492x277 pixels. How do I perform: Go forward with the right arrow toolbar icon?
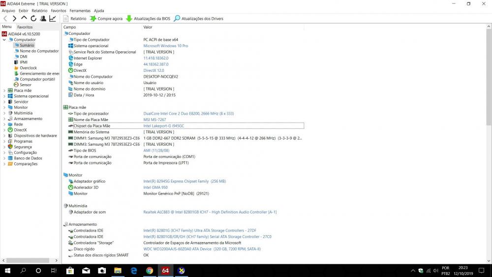(x=14, y=19)
